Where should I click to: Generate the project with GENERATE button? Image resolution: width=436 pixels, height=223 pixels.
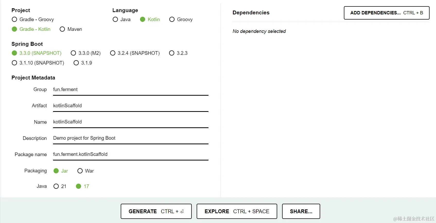click(156, 211)
